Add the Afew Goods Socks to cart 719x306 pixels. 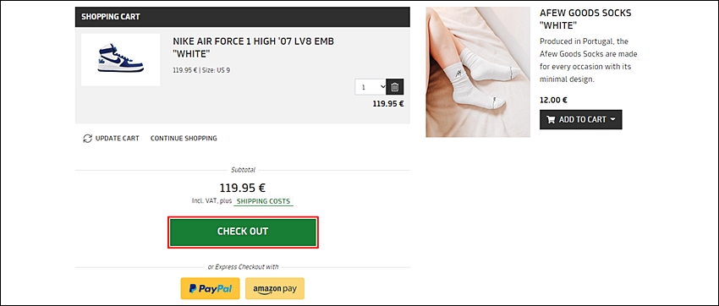click(580, 119)
